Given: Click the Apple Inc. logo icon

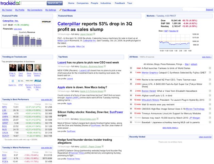Looking at the screenshot, I should coord(13,81).
